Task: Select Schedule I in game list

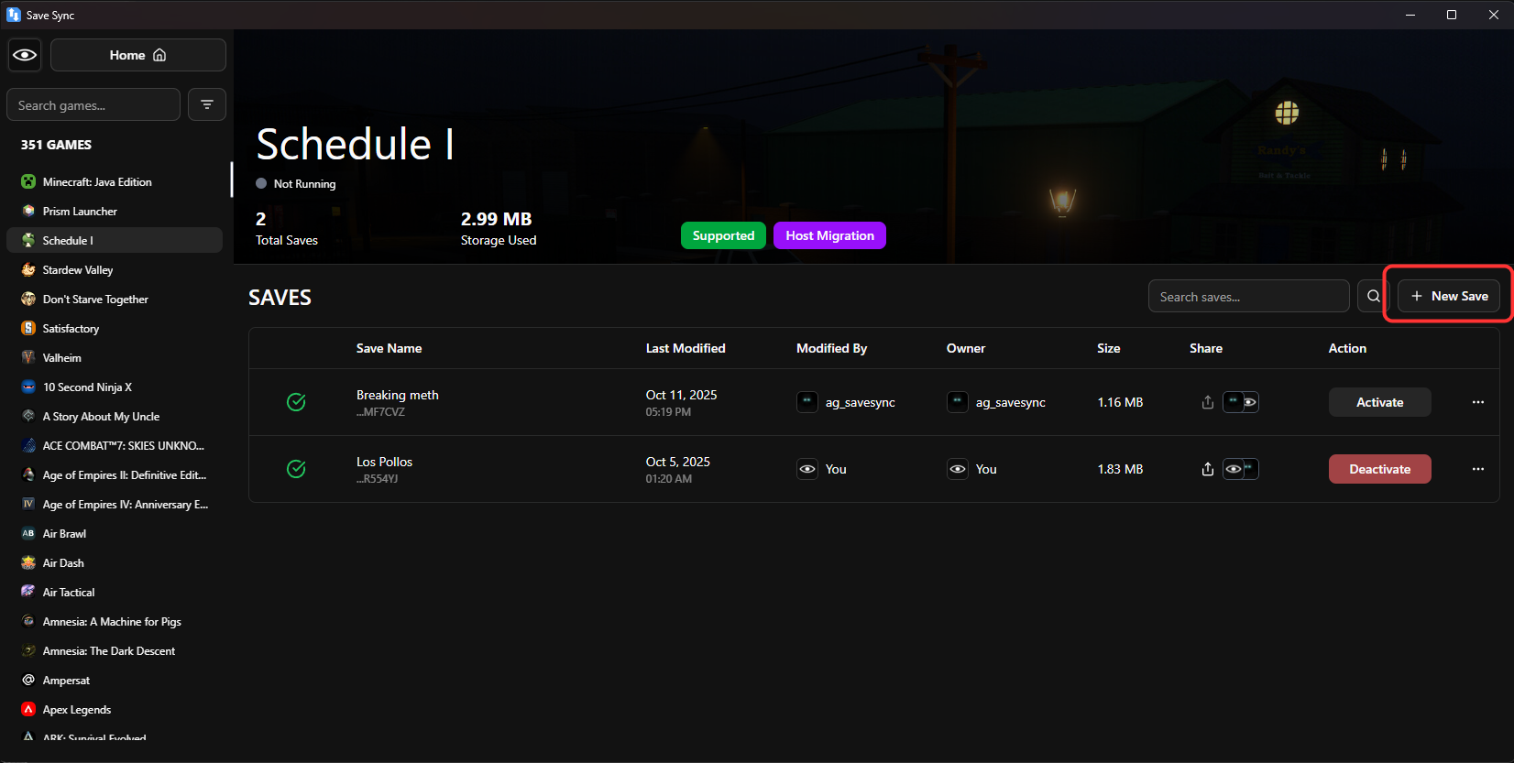Action: (115, 240)
